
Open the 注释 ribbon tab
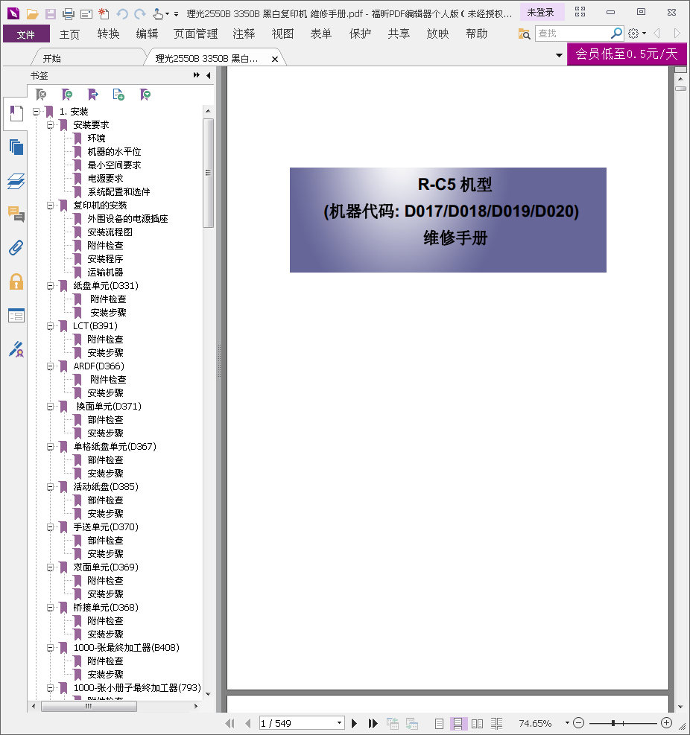coord(244,34)
